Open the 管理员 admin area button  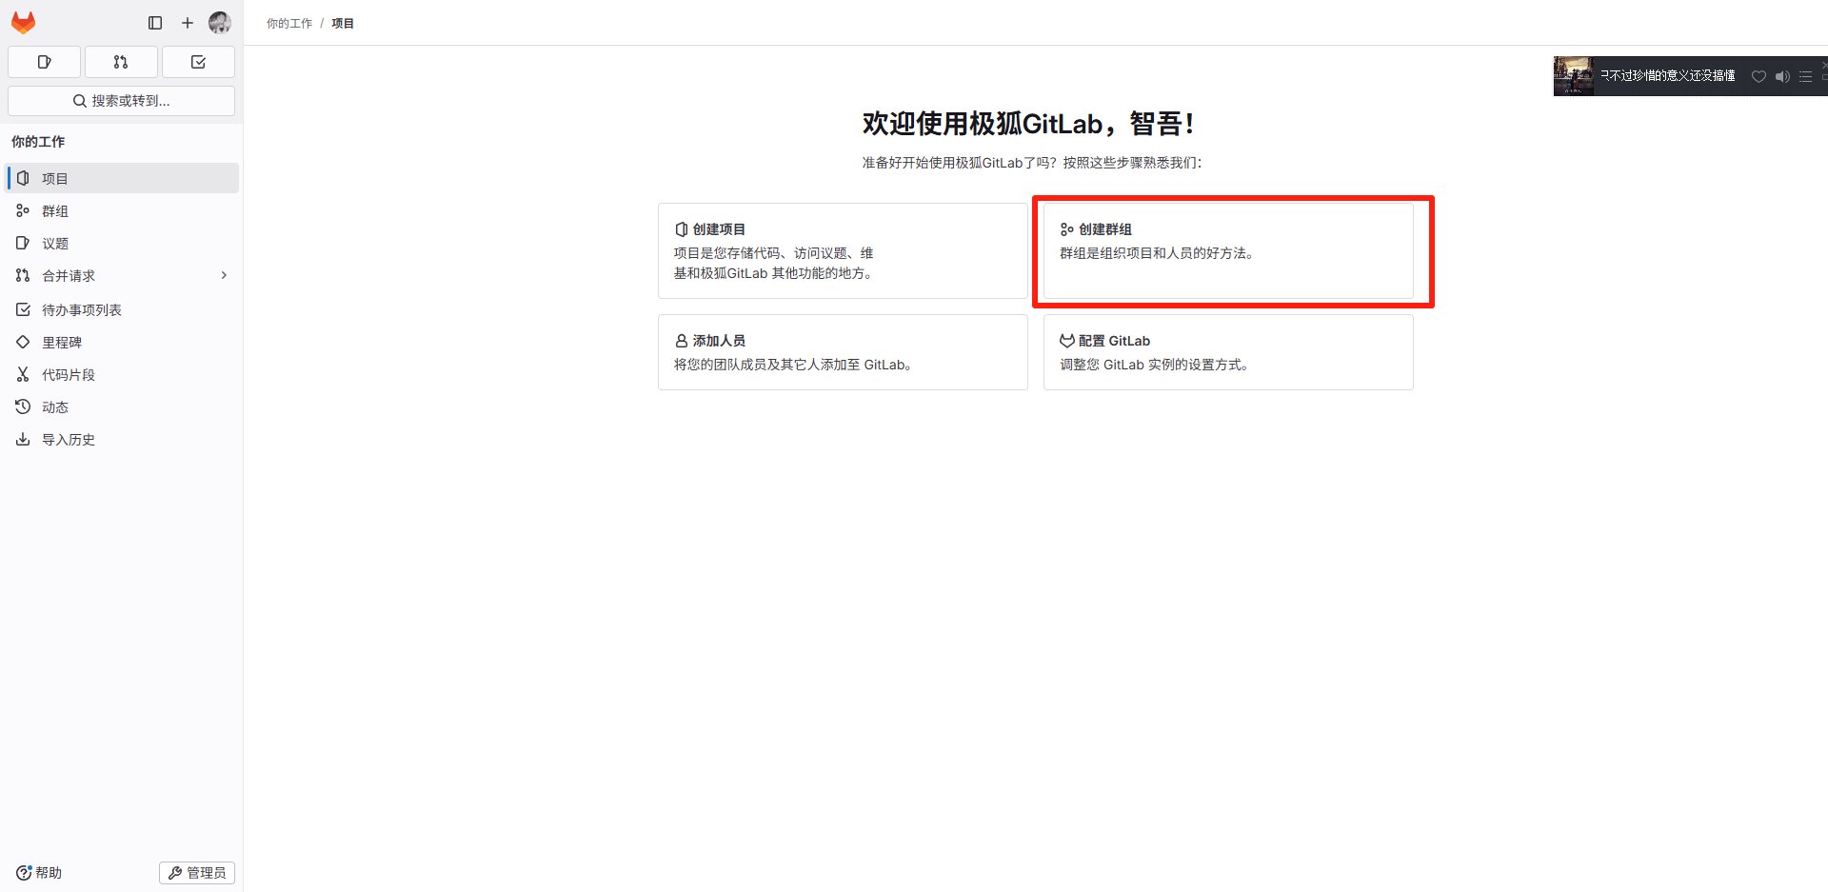tap(197, 873)
